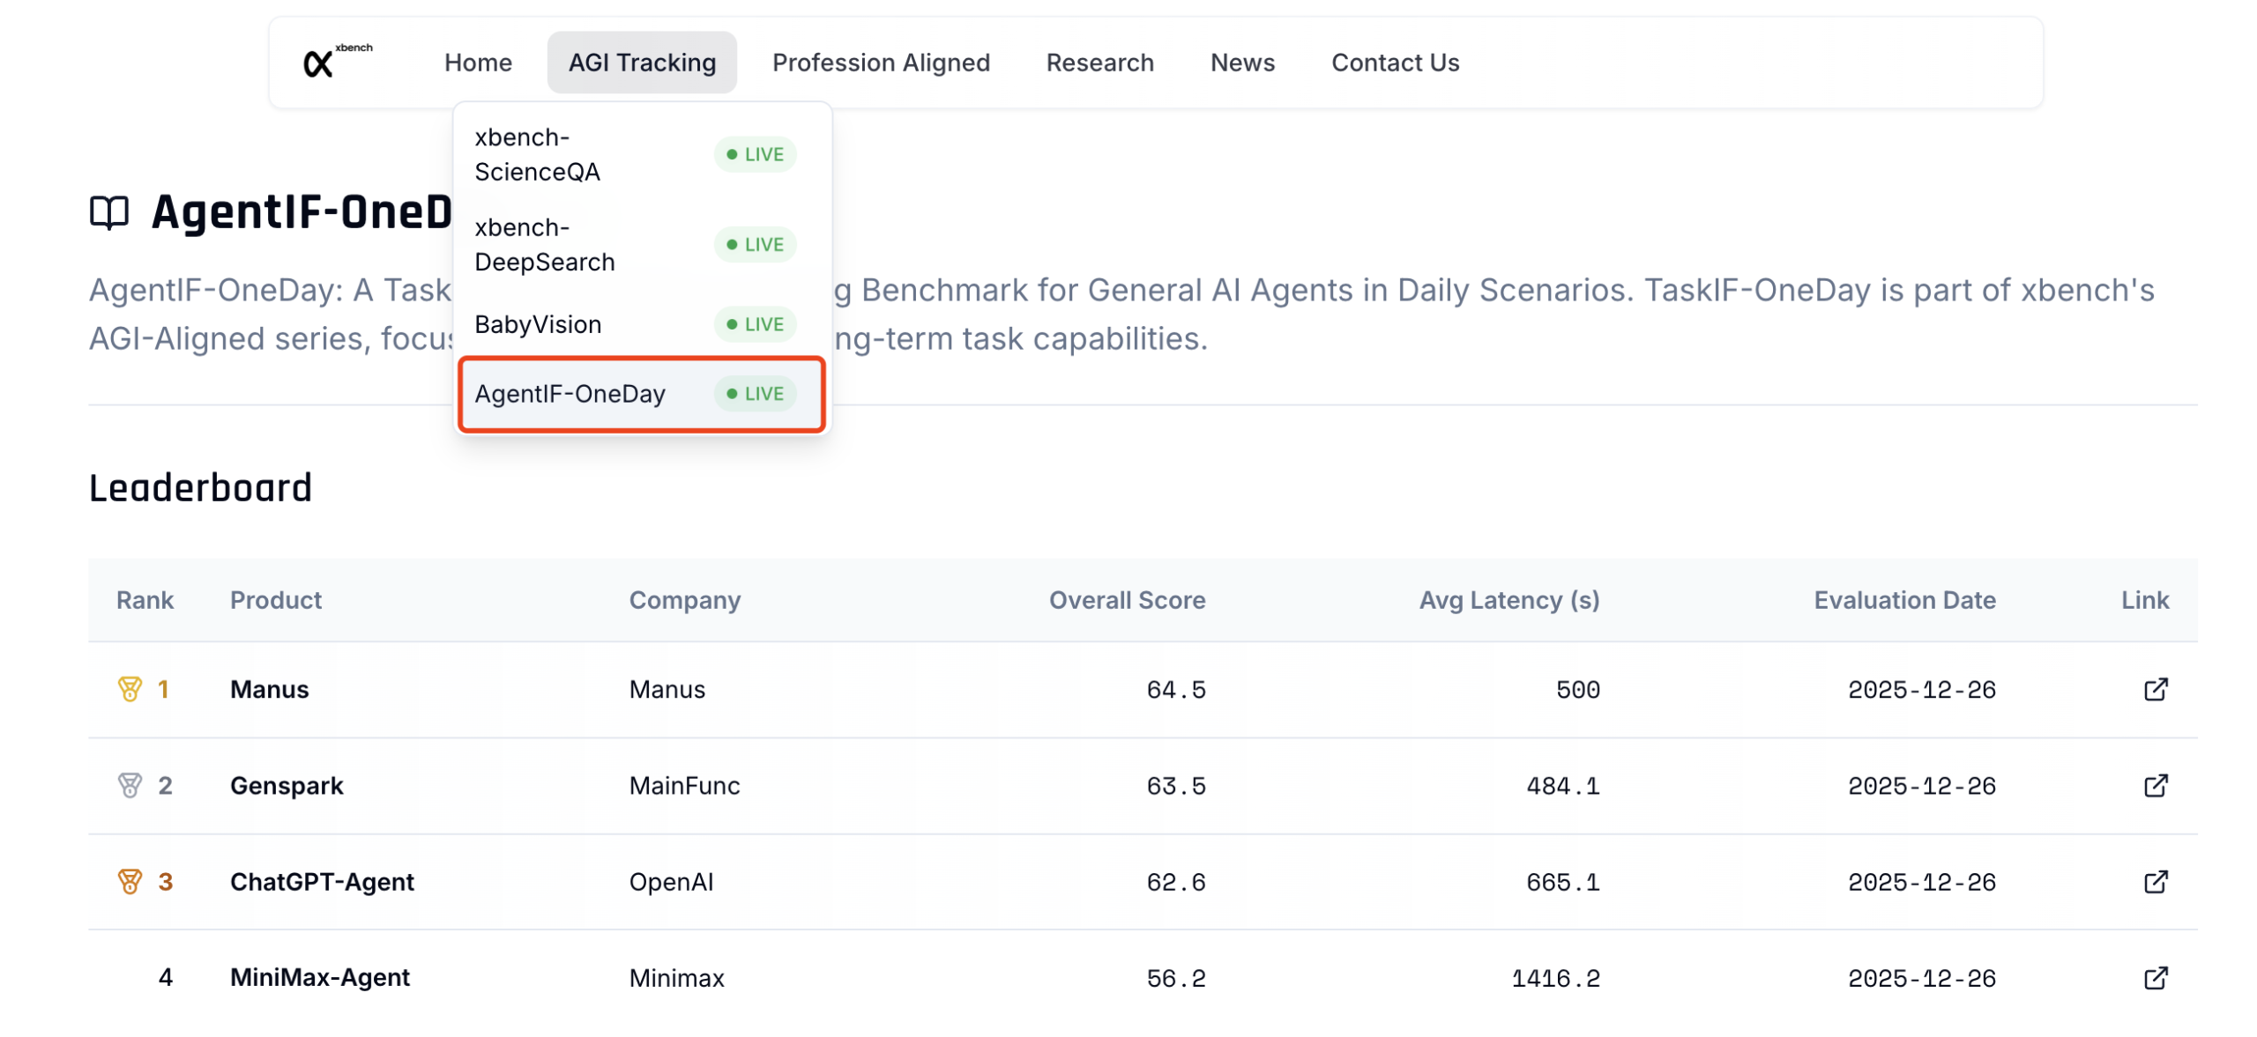Click the bronze medal rank 3 icon
Screen dimensions: 2257x1037
[x=130, y=881]
